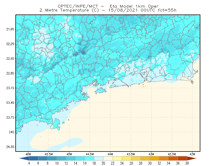Viewport: 216px width, 166px height.
Task: Click the legend value '14'
Action: click(76, 163)
